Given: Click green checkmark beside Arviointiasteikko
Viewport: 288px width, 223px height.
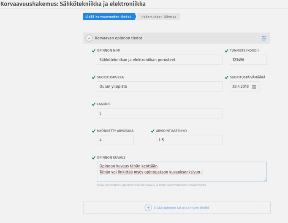Looking at the screenshot, I should (x=153, y=131).
